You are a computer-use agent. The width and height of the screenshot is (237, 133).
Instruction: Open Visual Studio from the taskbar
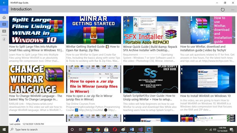[x=140, y=130]
